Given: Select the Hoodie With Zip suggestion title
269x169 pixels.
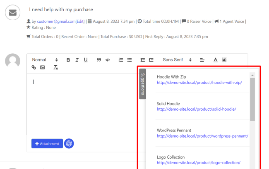Looking at the screenshot, I should pyautogui.click(x=171, y=77).
